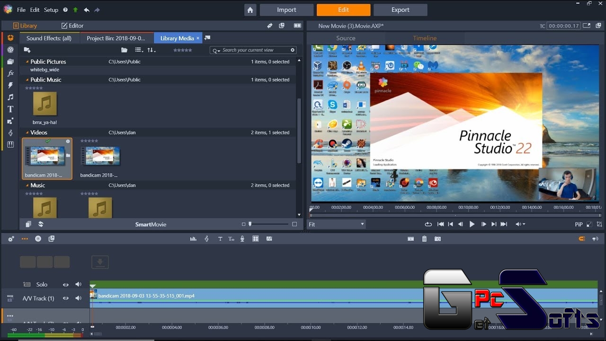Switch preview to the Timeline tab
606x341 pixels.
tap(425, 38)
